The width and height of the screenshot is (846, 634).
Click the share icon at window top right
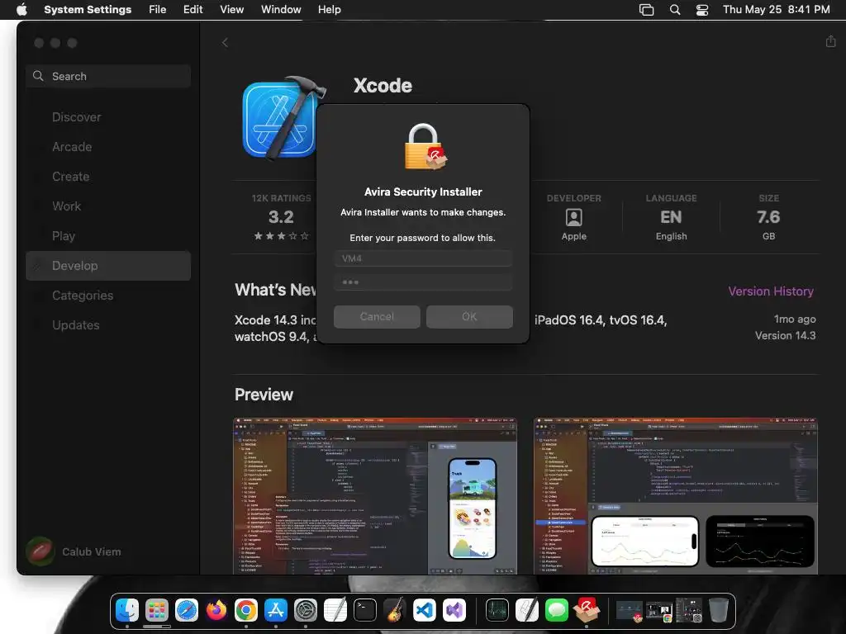(x=830, y=41)
